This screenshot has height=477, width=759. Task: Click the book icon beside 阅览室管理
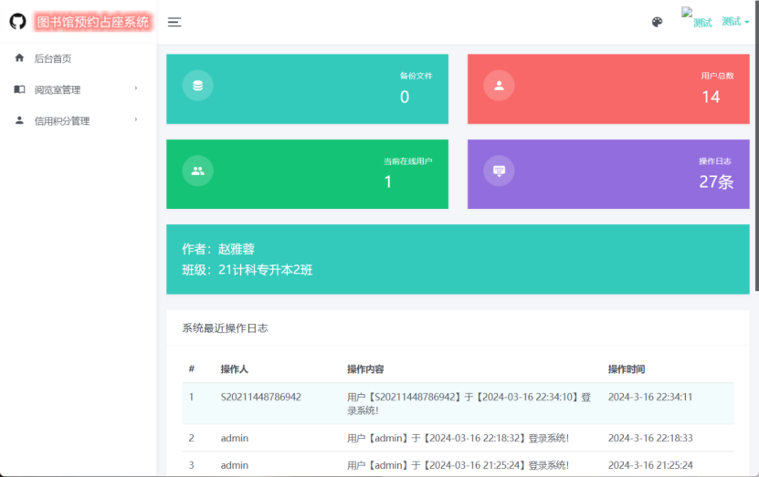[19, 88]
